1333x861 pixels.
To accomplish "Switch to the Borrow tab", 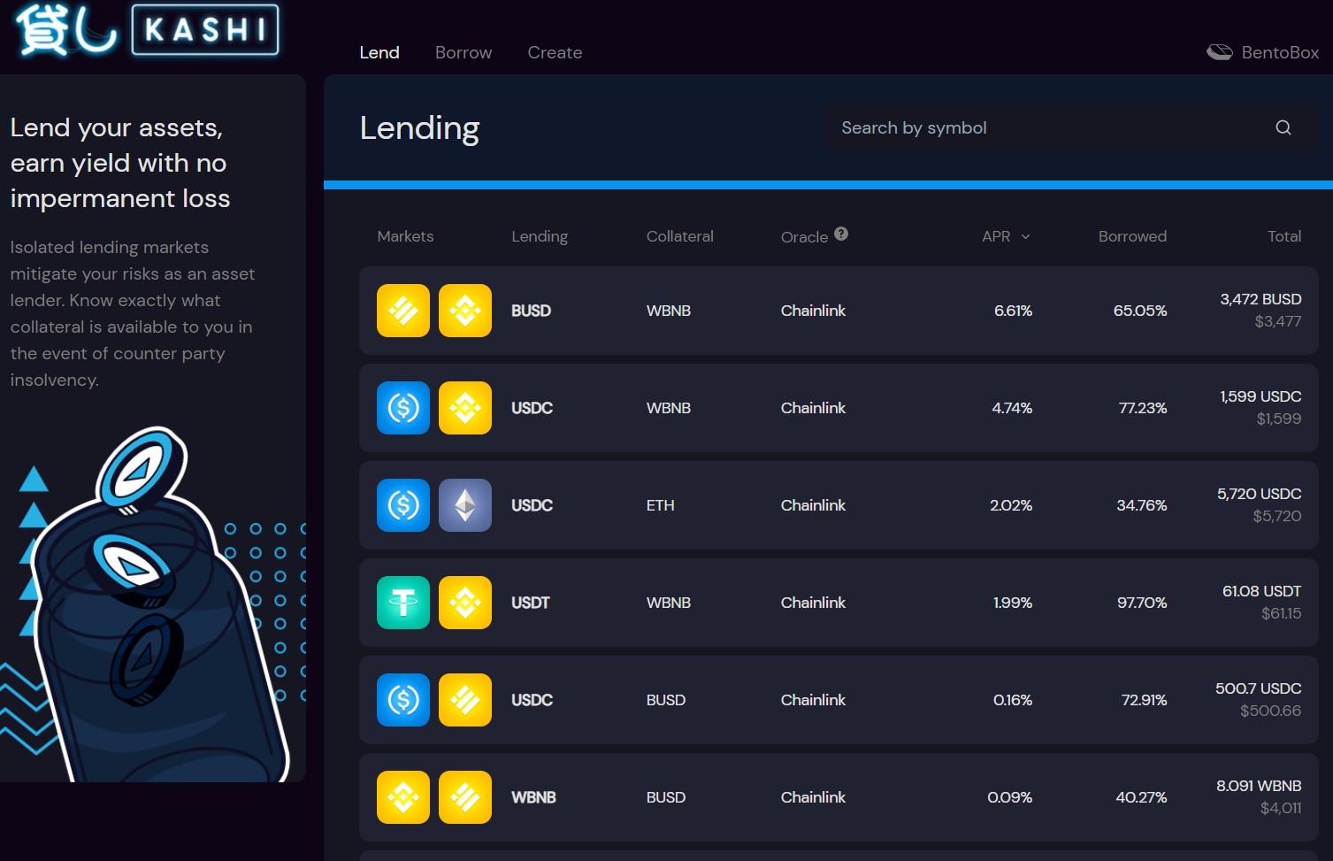I will [x=463, y=52].
